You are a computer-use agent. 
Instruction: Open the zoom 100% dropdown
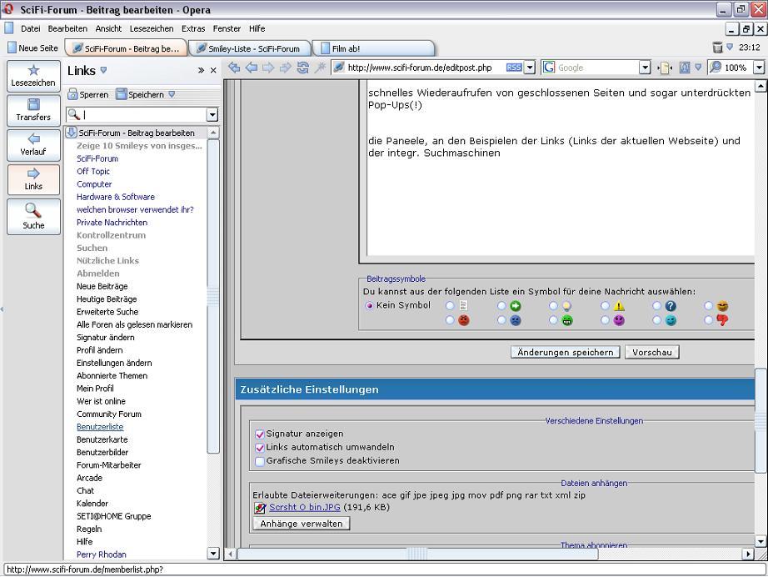(759, 68)
